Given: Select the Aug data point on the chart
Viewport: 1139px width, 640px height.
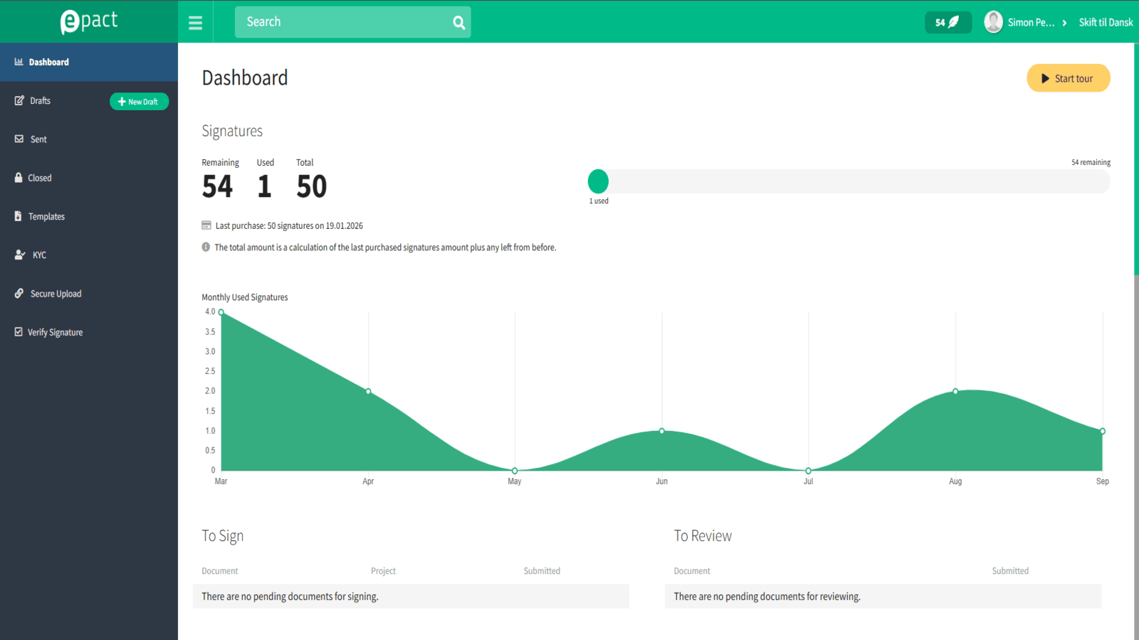Looking at the screenshot, I should coord(955,391).
